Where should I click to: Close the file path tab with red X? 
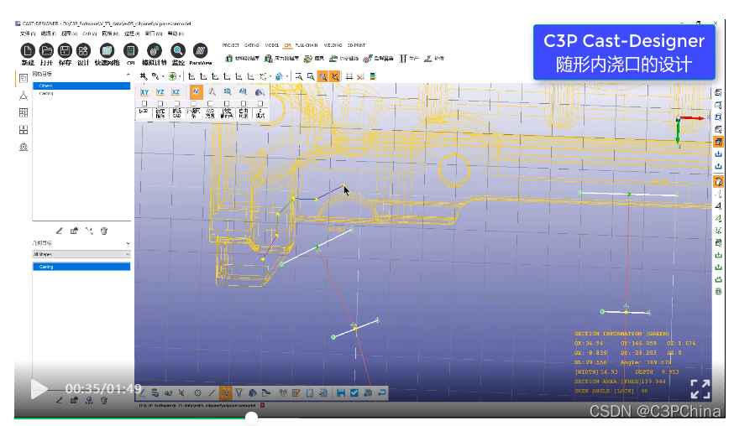pyautogui.click(x=262, y=405)
